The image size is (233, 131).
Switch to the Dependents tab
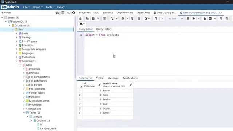click(143, 13)
